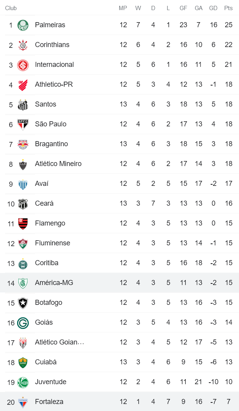239x411 pixels.
Task: Click the Palmeiras club crest
Action: 23,25
